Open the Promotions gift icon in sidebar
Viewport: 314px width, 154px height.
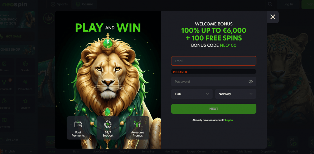coord(25,83)
